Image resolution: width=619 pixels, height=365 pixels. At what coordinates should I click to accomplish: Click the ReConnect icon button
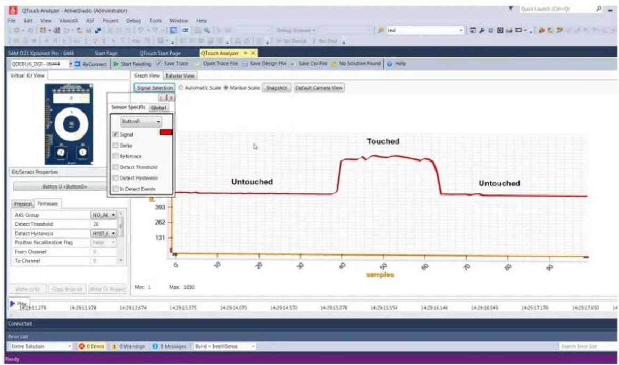78,64
